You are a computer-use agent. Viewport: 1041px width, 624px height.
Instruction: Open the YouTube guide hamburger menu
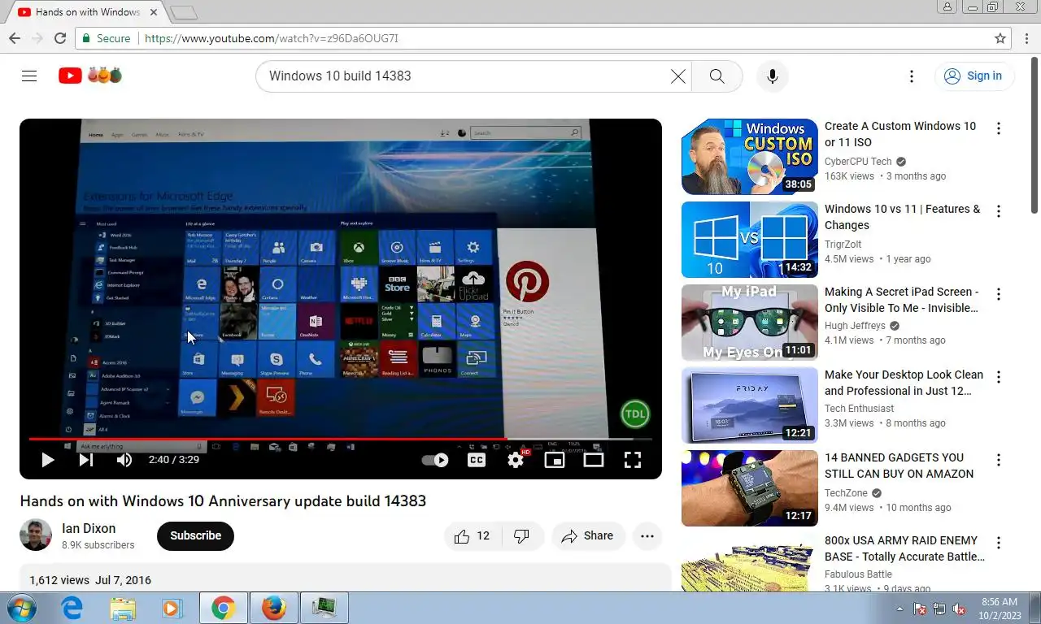29,76
